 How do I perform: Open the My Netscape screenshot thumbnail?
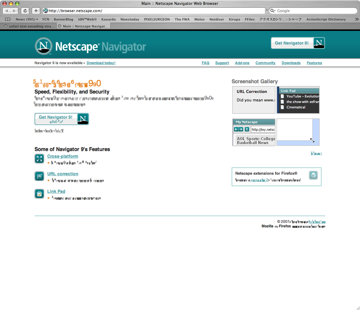pyautogui.click(x=254, y=132)
